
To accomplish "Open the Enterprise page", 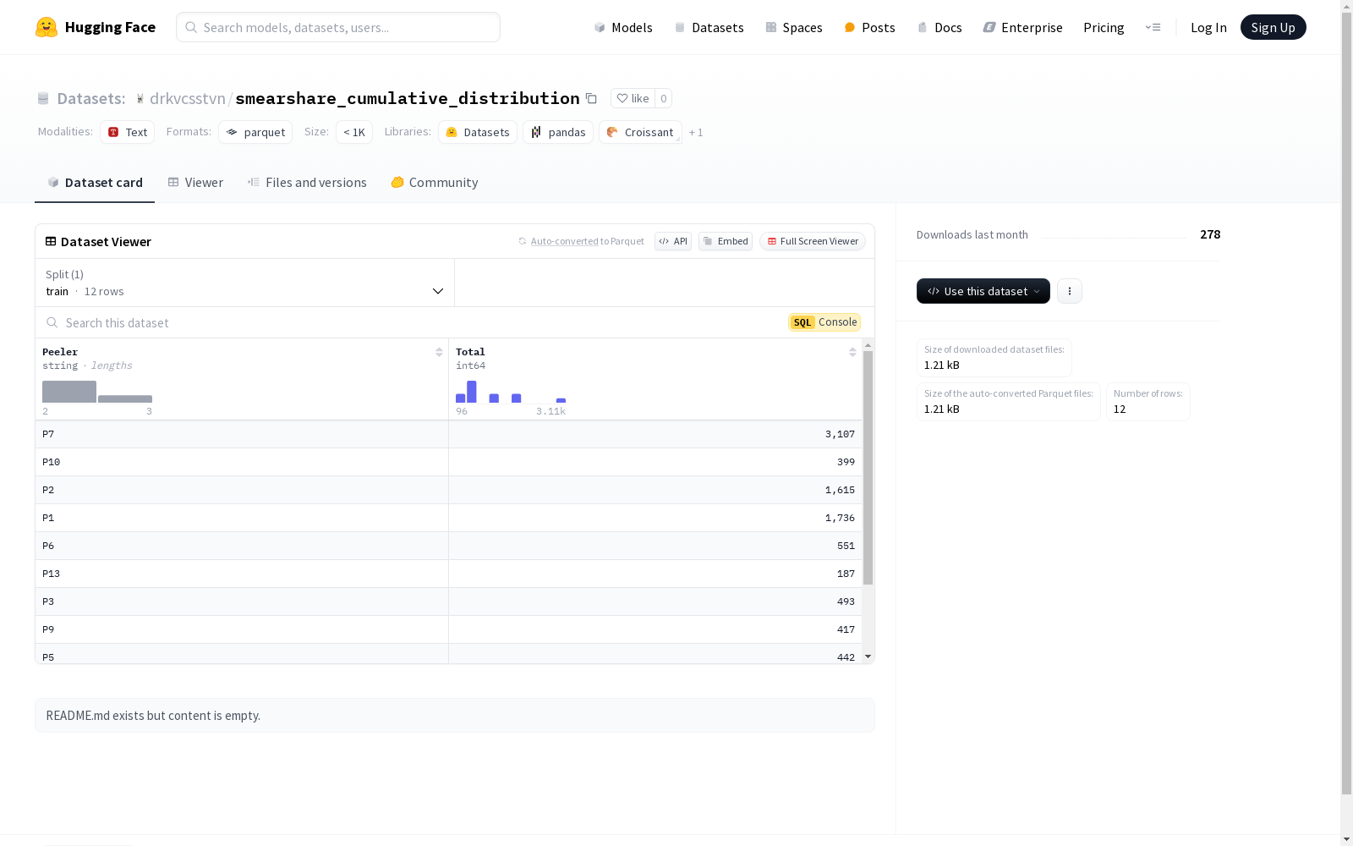I will 1022,27.
